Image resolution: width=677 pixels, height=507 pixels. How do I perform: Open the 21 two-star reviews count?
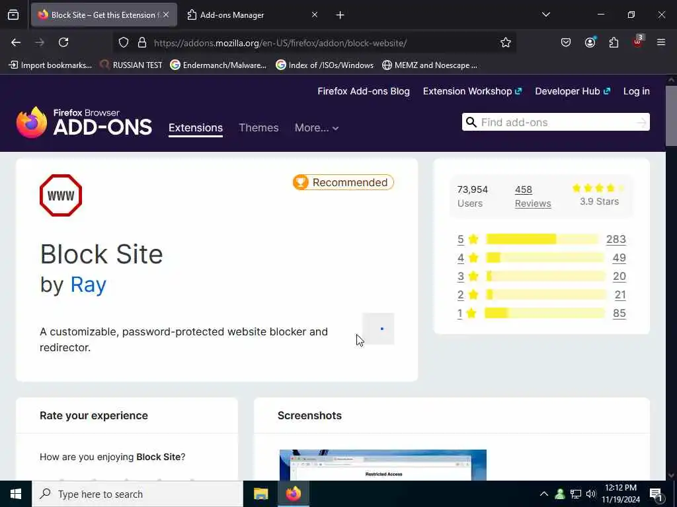(620, 294)
